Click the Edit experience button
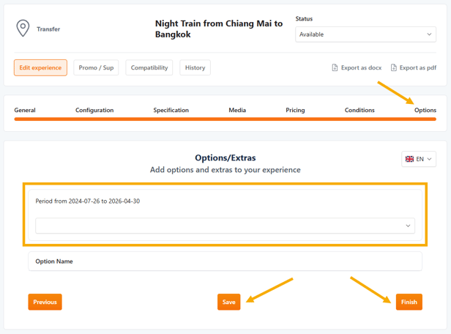This screenshot has height=334, width=451. point(40,67)
